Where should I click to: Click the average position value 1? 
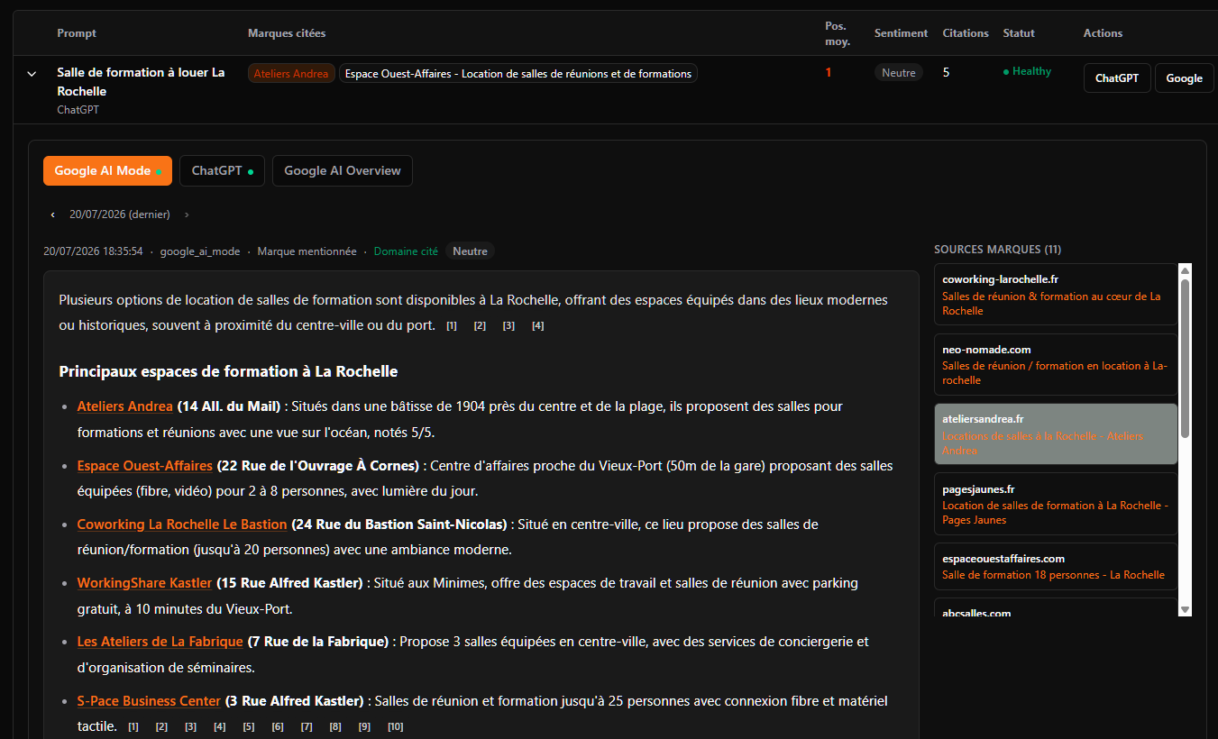[x=829, y=72]
